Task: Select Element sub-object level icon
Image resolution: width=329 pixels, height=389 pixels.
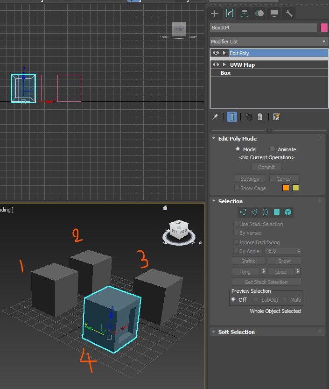Action: point(288,212)
